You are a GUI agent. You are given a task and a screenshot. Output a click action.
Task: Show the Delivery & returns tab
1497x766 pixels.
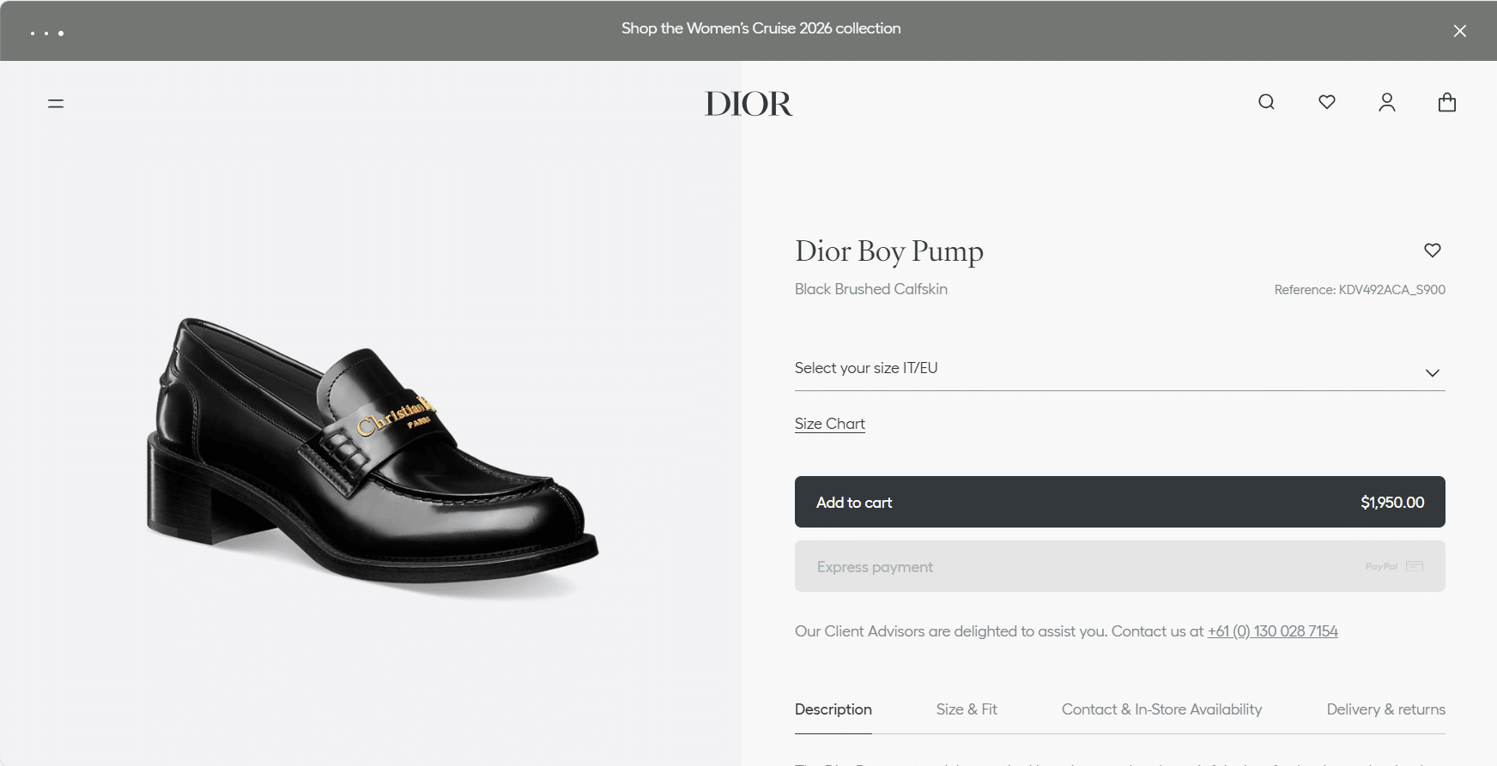(1385, 709)
